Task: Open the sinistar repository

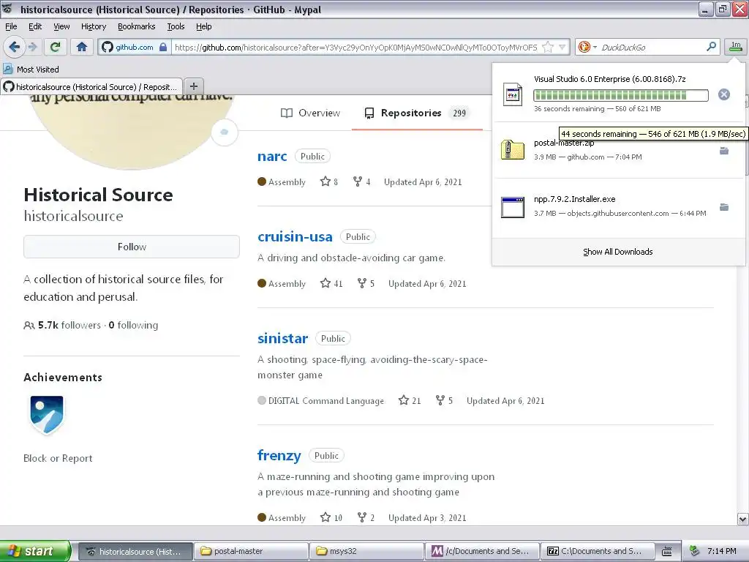Action: click(x=283, y=338)
